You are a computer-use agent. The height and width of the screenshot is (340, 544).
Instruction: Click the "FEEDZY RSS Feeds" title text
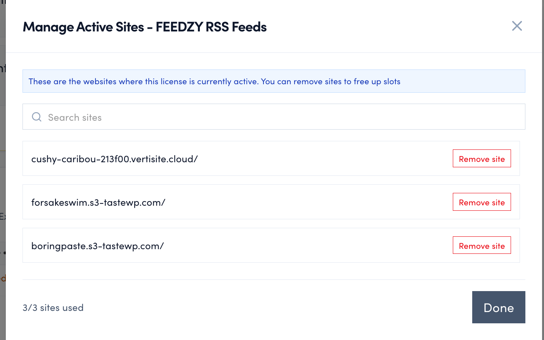(211, 27)
